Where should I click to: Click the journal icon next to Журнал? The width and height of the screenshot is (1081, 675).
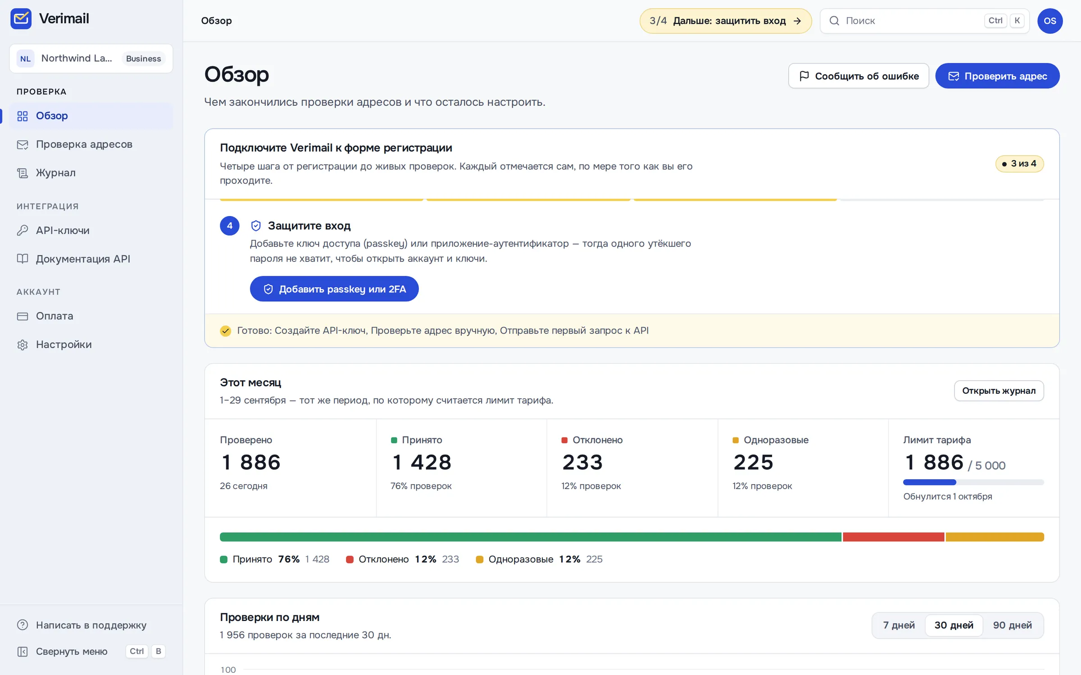[x=23, y=173]
